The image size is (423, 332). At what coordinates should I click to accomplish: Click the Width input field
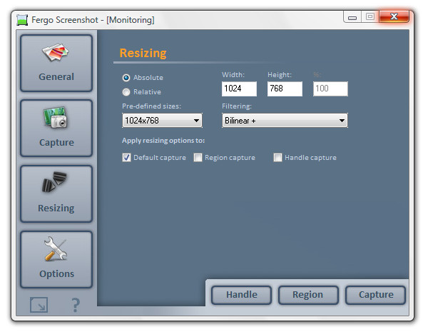point(239,89)
